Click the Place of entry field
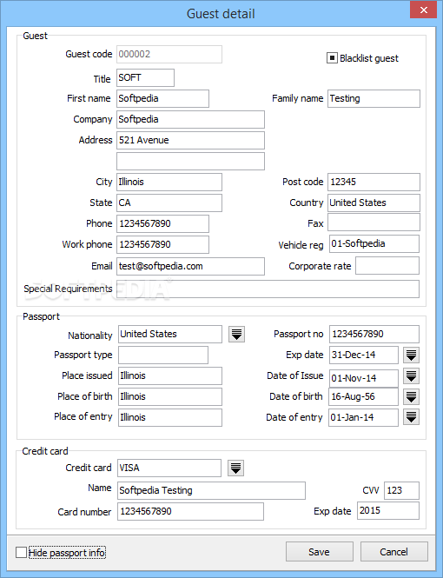443x578 pixels. pyautogui.click(x=170, y=418)
